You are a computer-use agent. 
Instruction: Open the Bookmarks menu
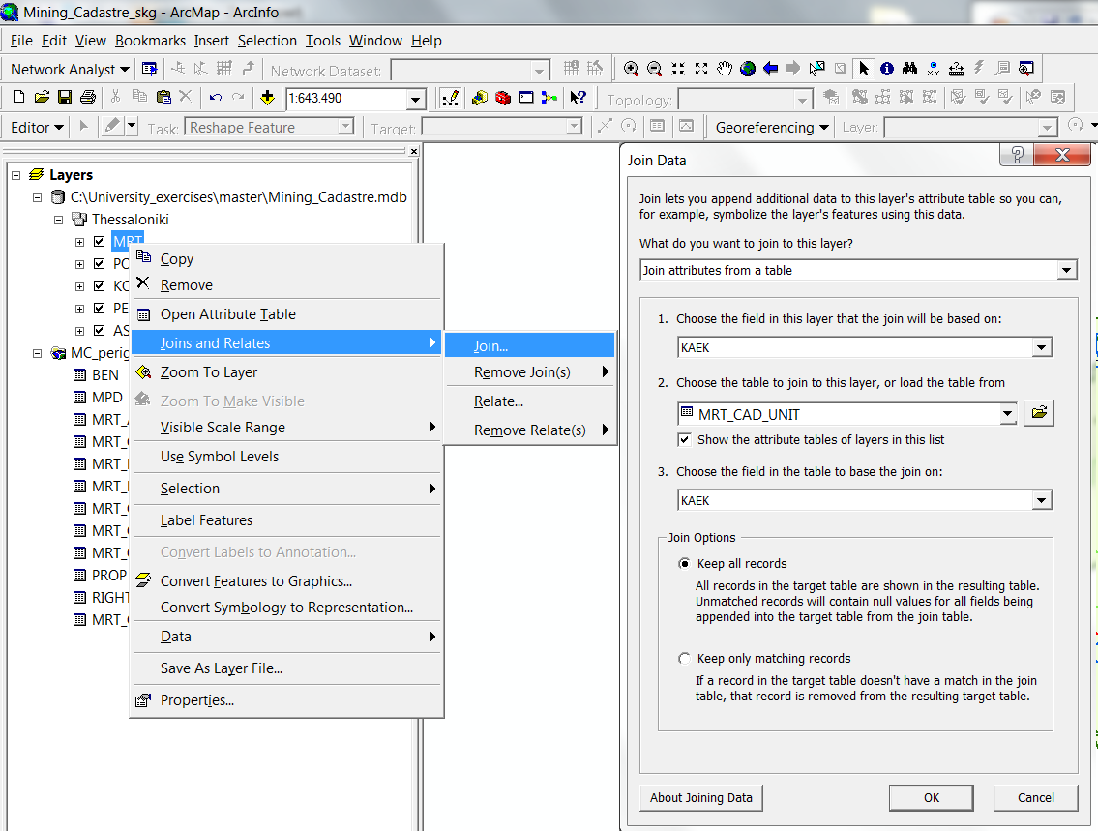(x=151, y=41)
